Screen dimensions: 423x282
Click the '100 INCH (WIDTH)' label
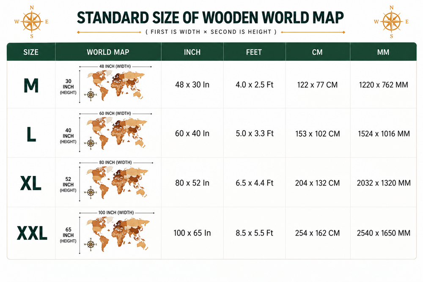116,213
